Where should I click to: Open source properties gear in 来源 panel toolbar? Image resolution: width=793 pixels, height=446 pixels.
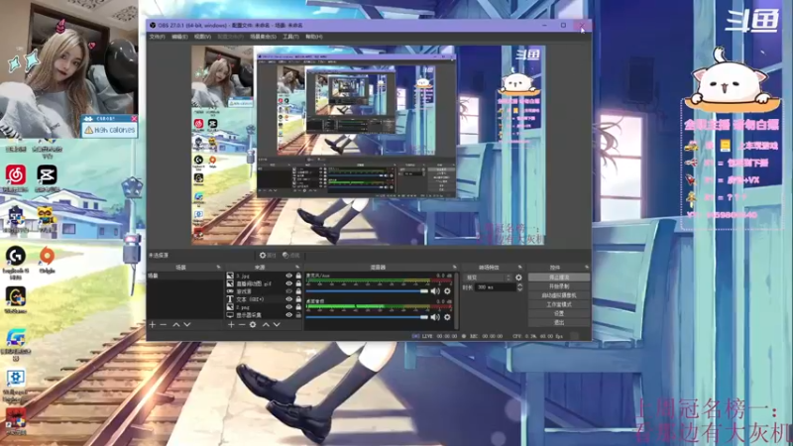click(x=253, y=325)
